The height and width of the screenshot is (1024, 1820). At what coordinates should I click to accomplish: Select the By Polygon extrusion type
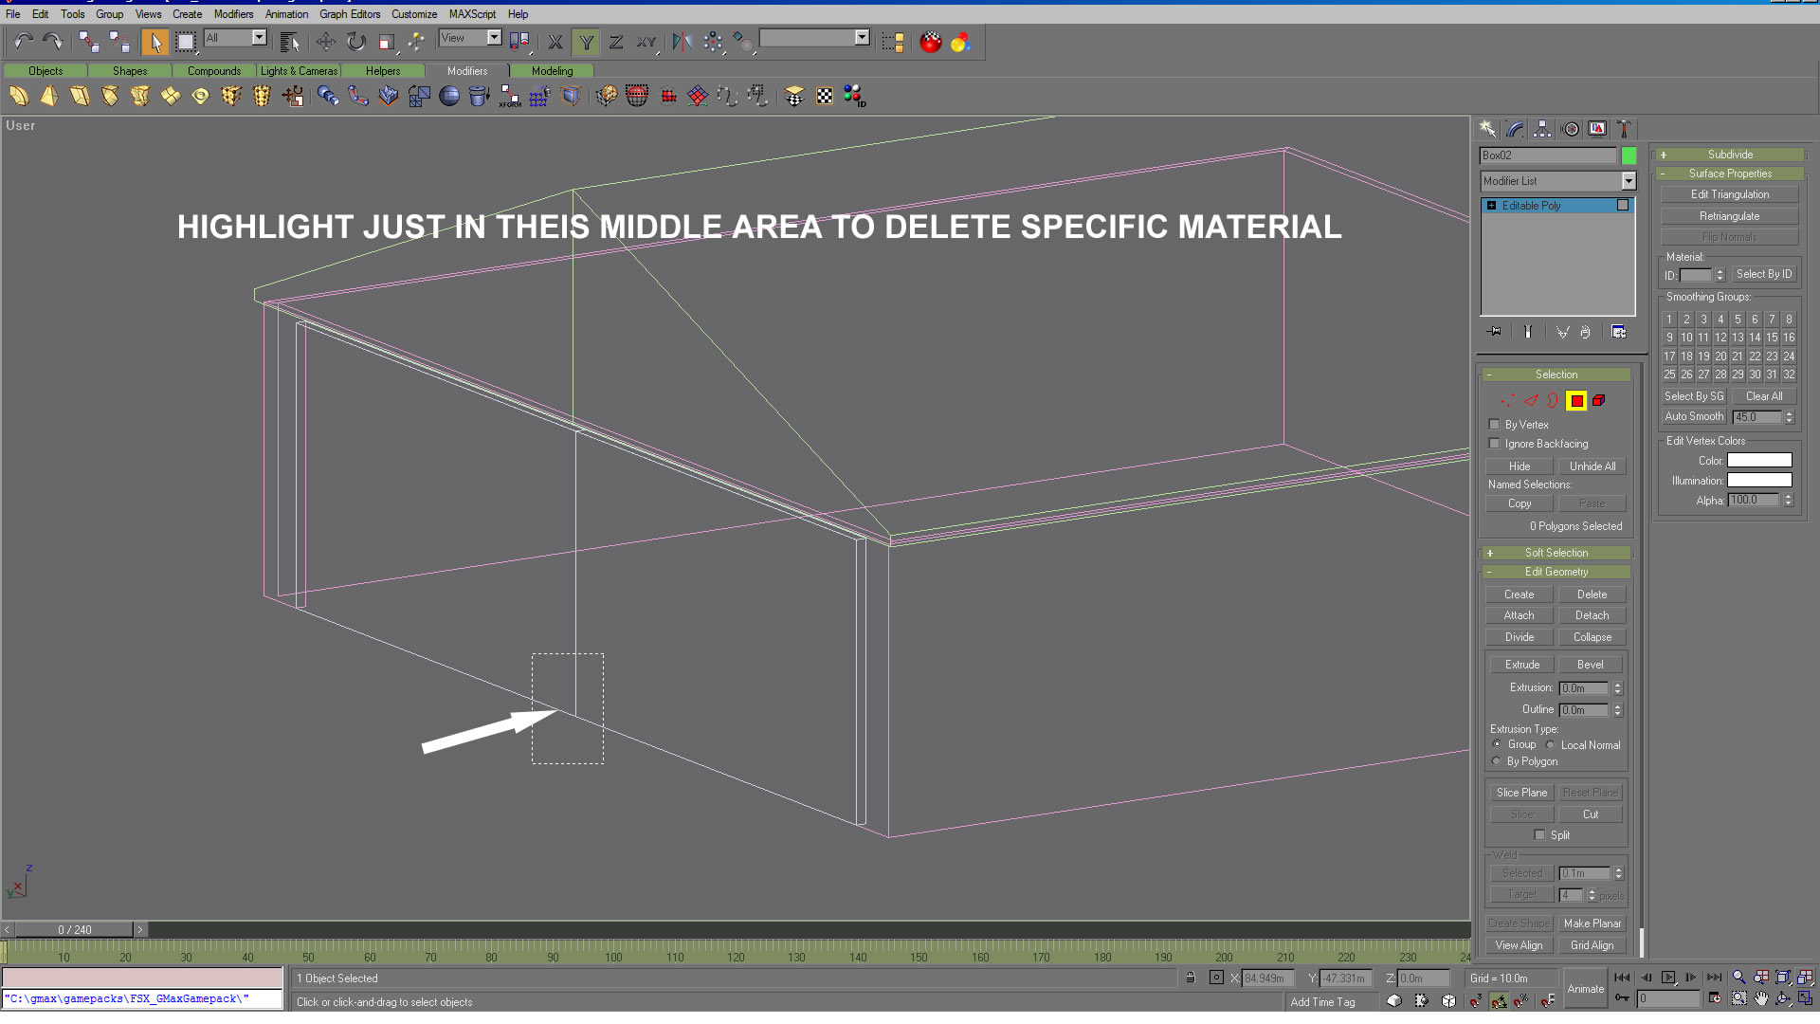1497,761
